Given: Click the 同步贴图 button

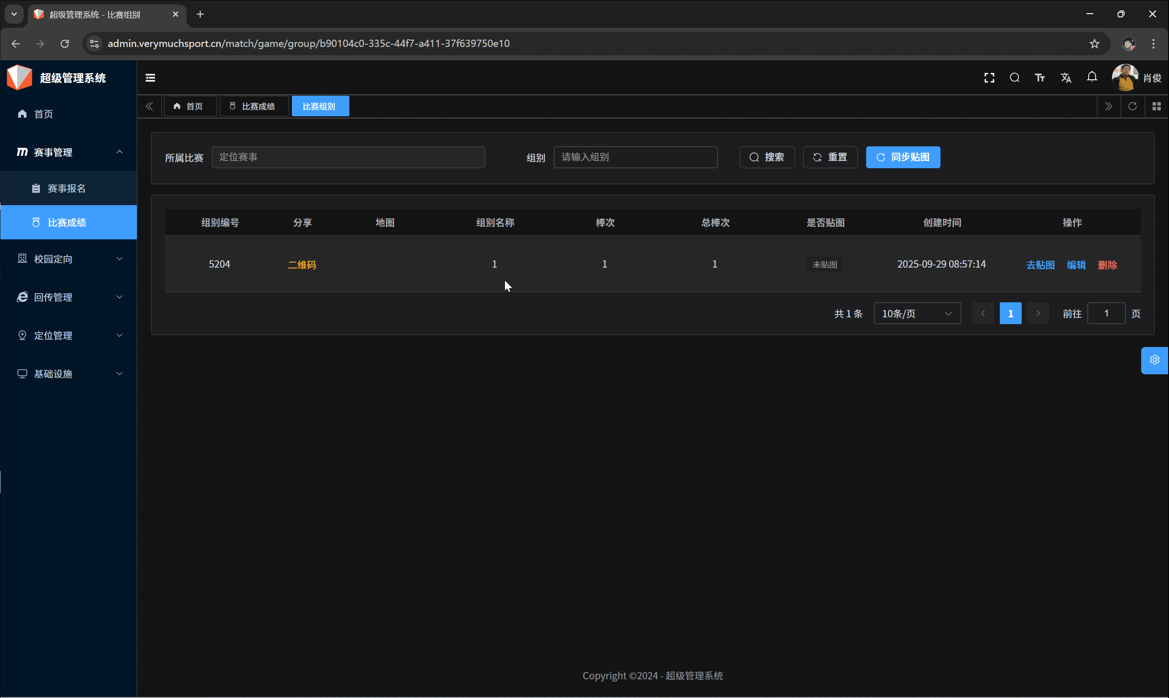Looking at the screenshot, I should [x=903, y=157].
